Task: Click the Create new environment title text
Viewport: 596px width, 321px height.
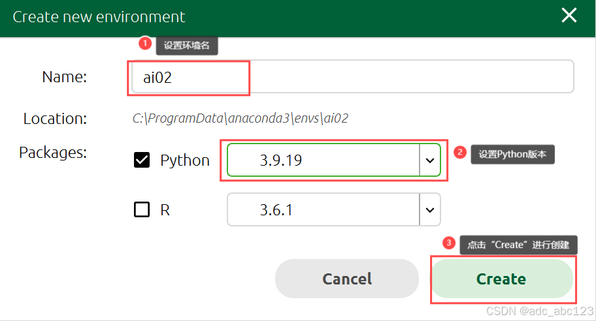Action: (99, 17)
